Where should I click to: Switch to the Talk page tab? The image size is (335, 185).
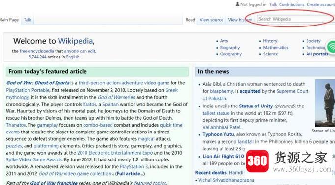pyautogui.click(x=28, y=20)
